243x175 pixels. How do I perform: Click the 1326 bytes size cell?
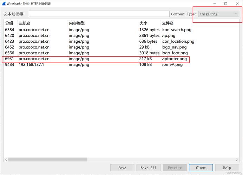click(x=149, y=30)
